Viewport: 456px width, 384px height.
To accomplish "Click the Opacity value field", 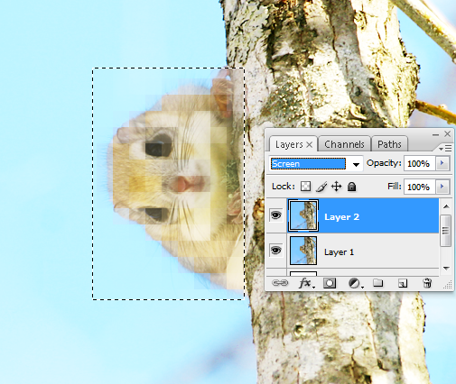I will pos(419,164).
